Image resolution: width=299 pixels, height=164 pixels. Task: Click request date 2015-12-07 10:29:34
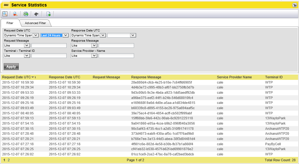pyautogui.click(x=18, y=87)
